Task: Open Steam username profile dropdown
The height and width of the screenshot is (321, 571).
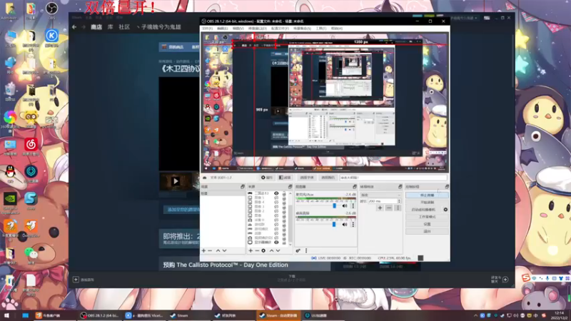Action: click(x=463, y=18)
